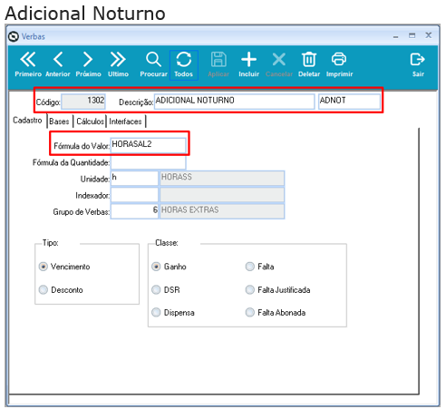This screenshot has width=446, height=409.
Task: Click the 'Verbas' window title text
Action: (x=34, y=36)
